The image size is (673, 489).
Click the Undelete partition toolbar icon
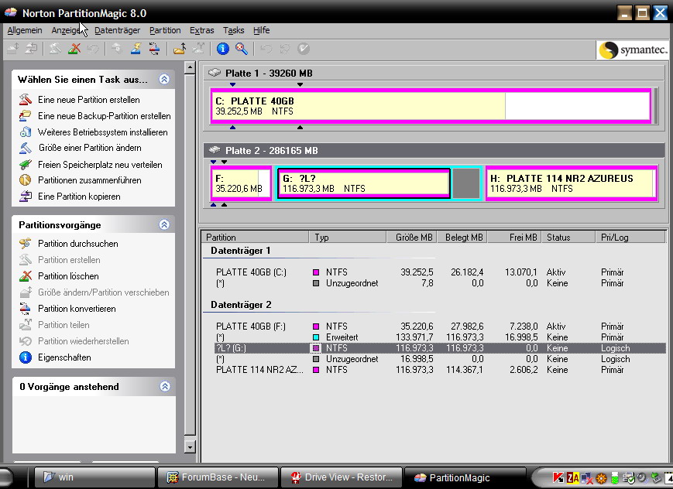pyautogui.click(x=93, y=49)
